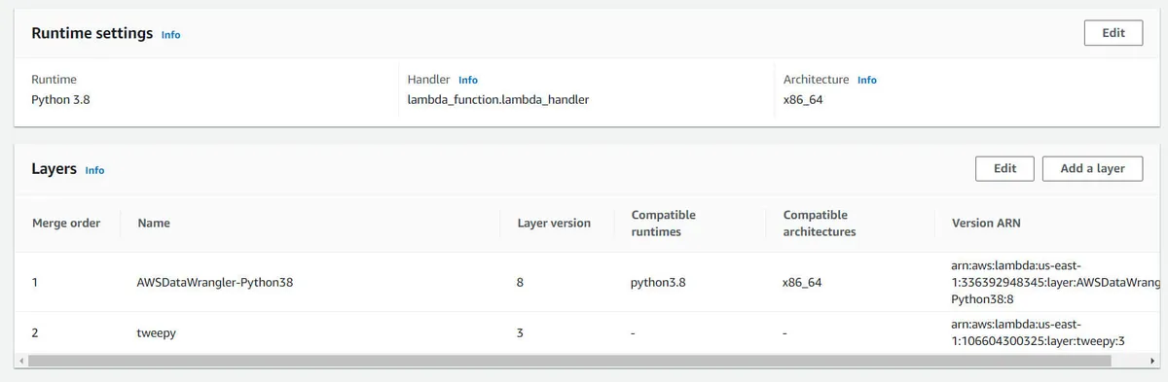Click AWSDataWrangler layer Version ARN text
Screen dimensions: 1168x382
[x=1056, y=282]
